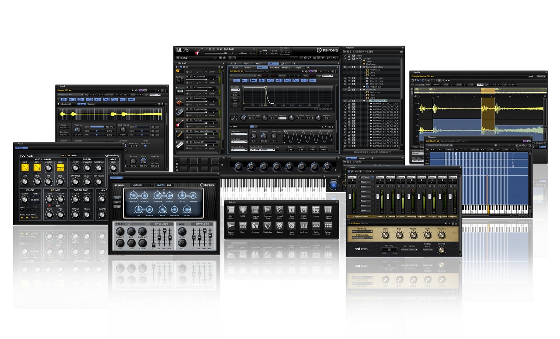Image resolution: width=560 pixels, height=339 pixels.
Task: Toggle Voltage OSC 2 sawtooth waveform button
Action: (37, 168)
